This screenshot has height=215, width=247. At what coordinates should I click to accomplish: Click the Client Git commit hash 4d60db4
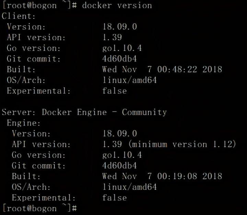click(x=119, y=59)
